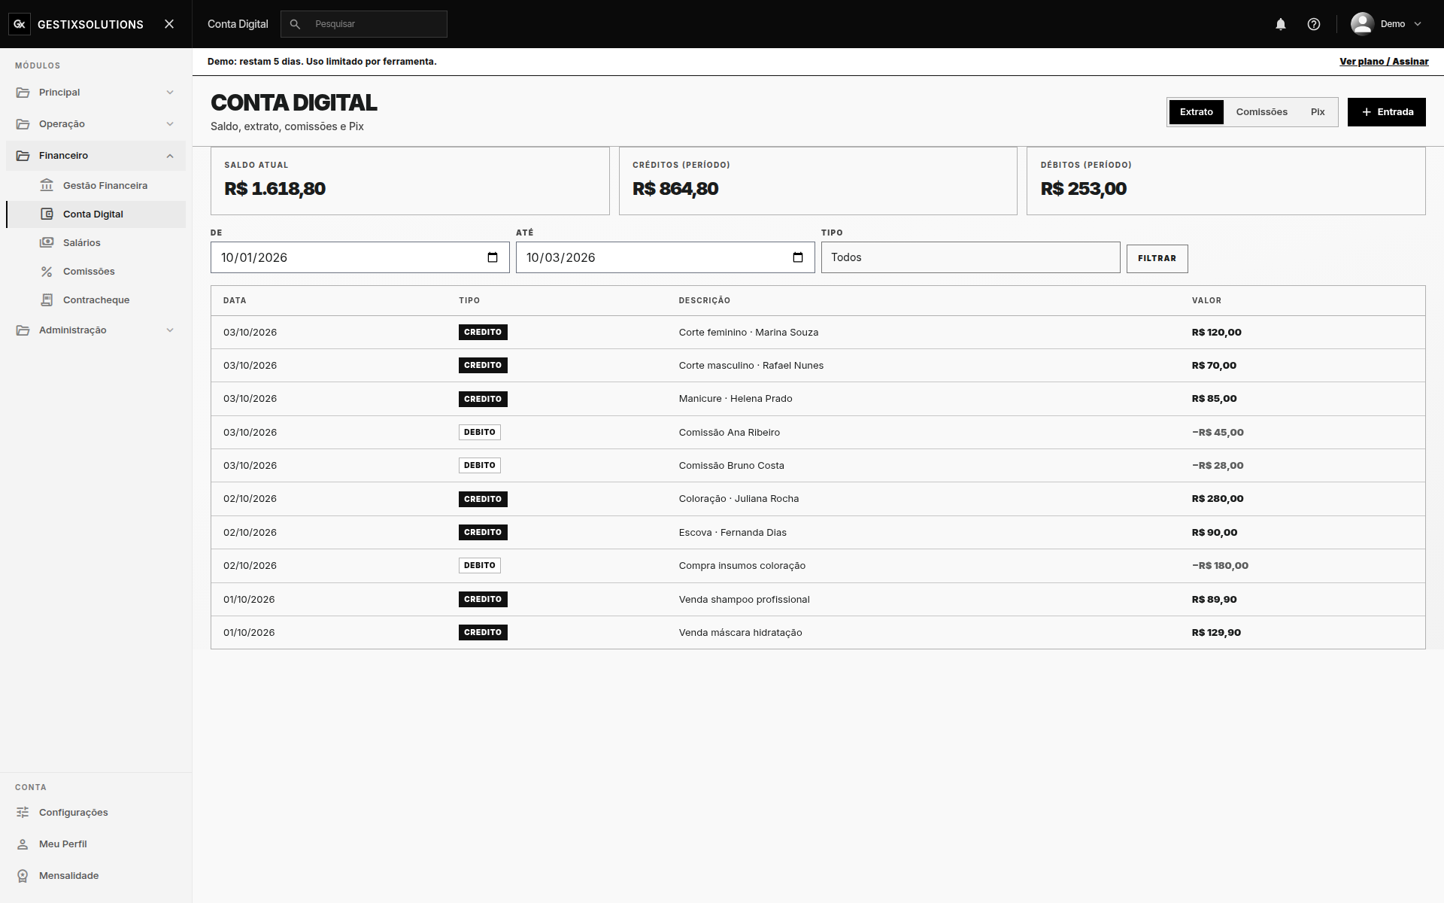Switch to the Comissões tab
The height and width of the screenshot is (903, 1444).
coord(1262,112)
